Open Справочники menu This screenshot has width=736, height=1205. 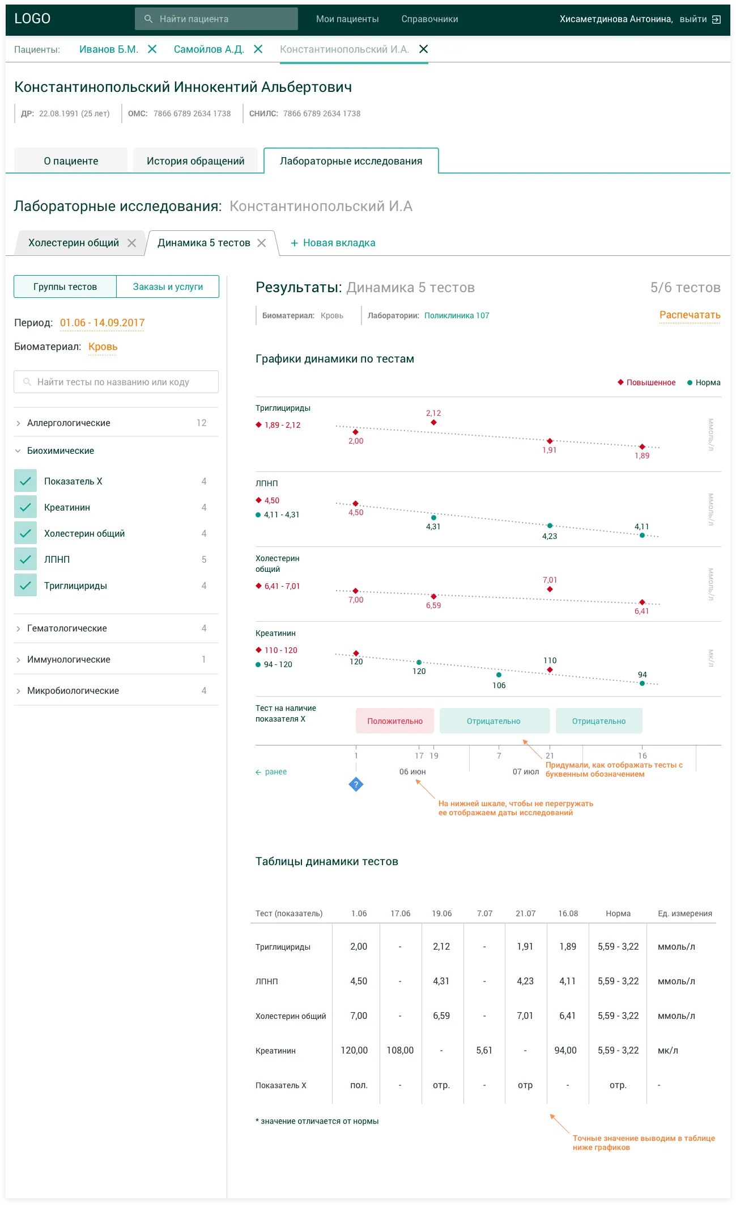(x=429, y=19)
